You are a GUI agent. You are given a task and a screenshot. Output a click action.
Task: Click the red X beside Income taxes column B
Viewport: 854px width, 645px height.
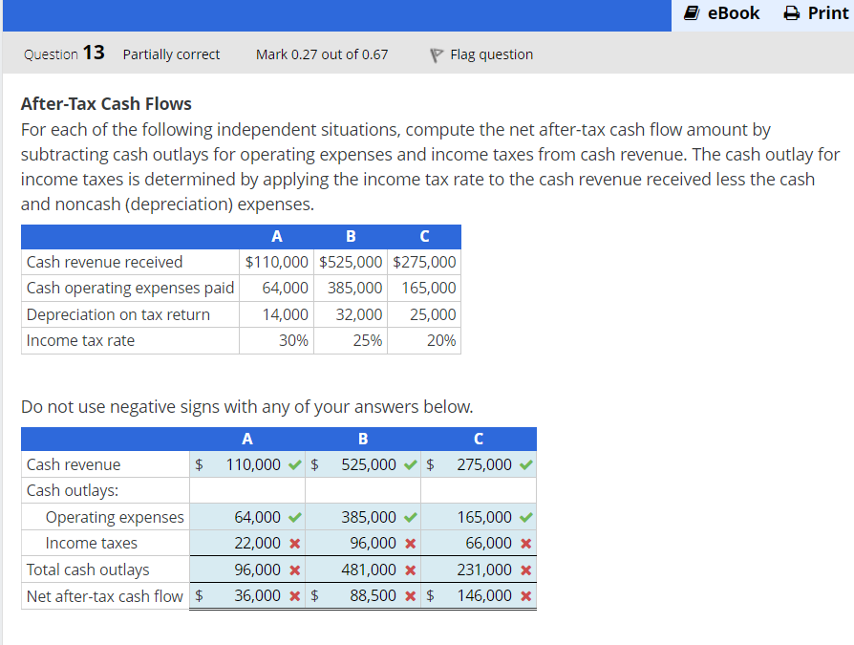[408, 543]
